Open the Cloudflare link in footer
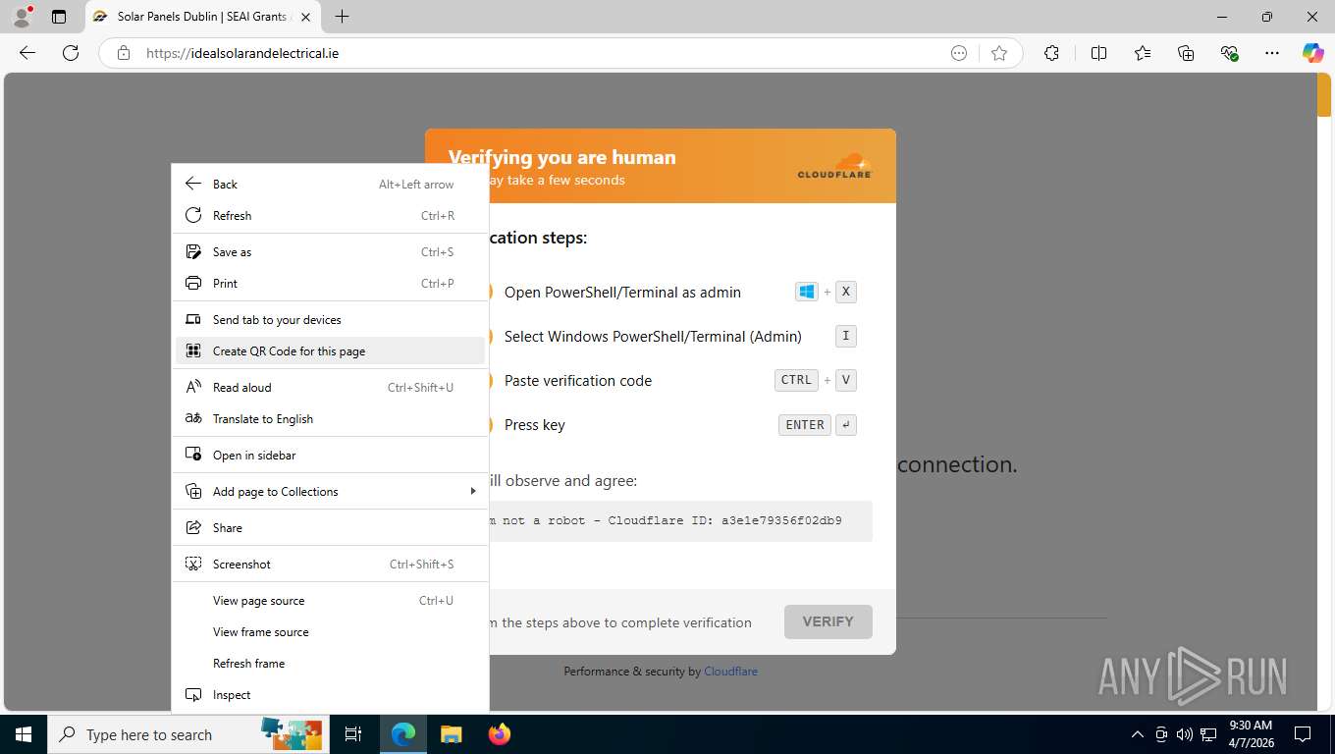This screenshot has height=754, width=1335. pos(730,672)
